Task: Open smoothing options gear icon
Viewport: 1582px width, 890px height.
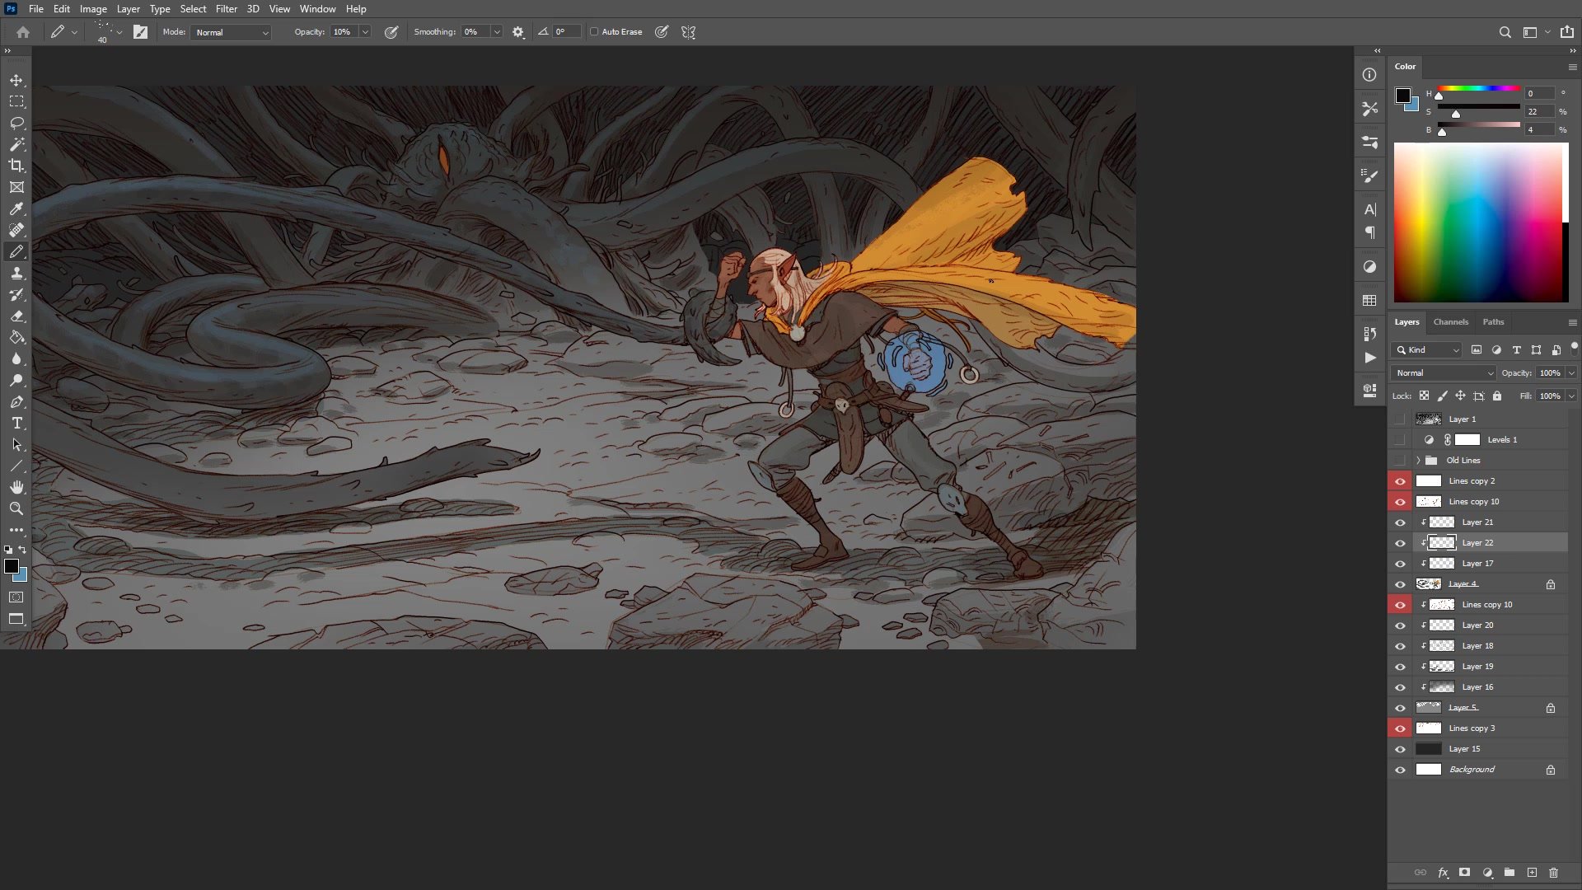Action: point(517,32)
